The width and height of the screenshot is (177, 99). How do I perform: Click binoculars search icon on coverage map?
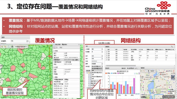click(12, 46)
